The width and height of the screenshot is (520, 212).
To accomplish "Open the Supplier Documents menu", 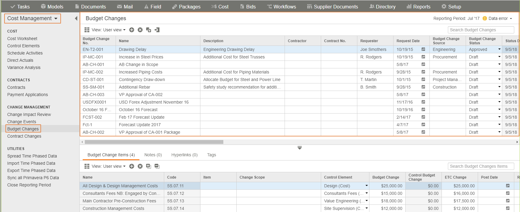I will click(332, 7).
